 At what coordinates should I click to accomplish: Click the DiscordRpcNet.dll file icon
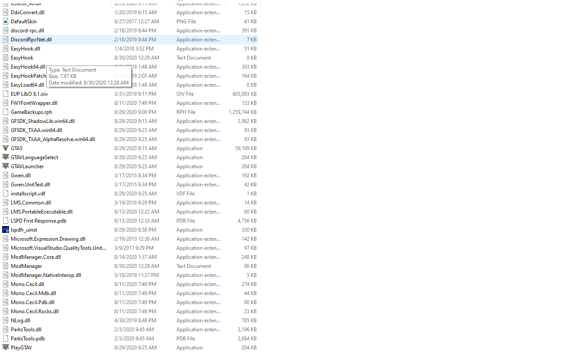pos(6,40)
